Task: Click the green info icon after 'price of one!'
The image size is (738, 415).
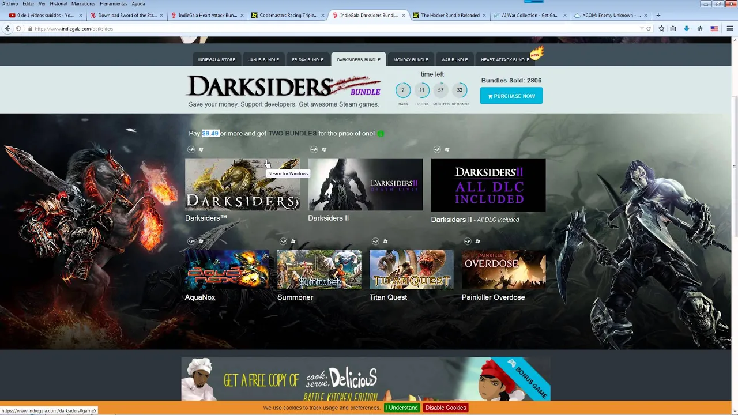Action: [380, 134]
